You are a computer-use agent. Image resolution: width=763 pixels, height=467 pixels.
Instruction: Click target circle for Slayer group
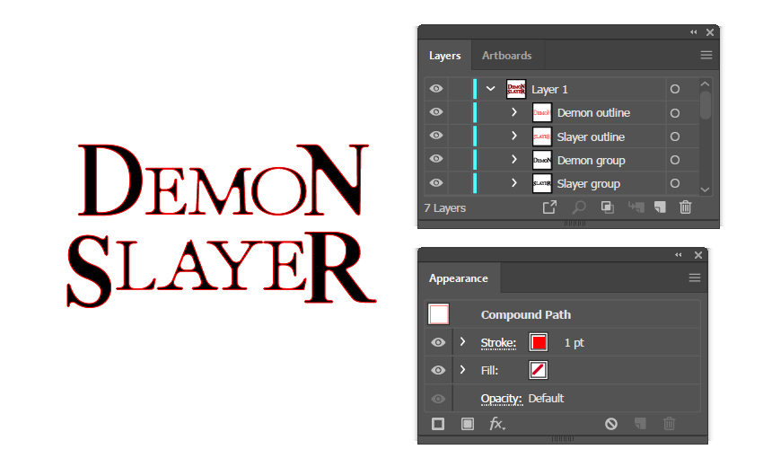click(x=674, y=183)
